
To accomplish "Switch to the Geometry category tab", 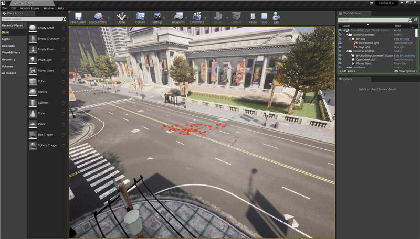I will 8,59.
